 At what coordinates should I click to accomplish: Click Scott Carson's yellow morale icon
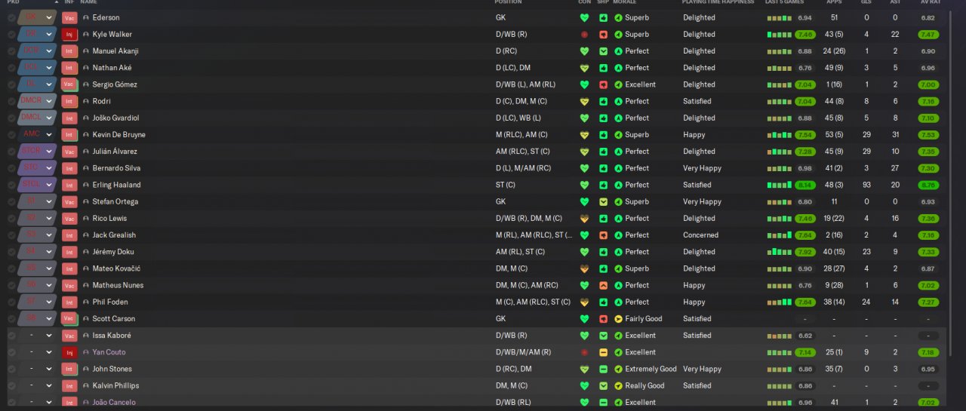pos(618,319)
